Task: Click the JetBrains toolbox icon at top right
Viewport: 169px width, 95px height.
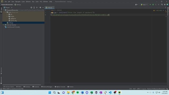Action: pyautogui.click(x=167, y=5)
